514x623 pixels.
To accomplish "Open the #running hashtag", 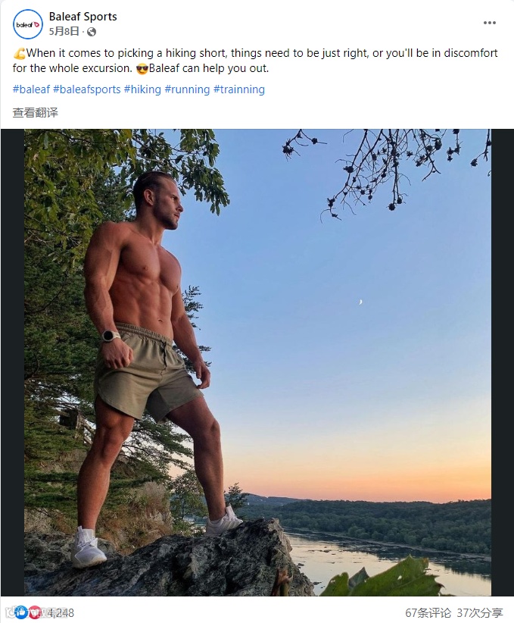I will [187, 89].
